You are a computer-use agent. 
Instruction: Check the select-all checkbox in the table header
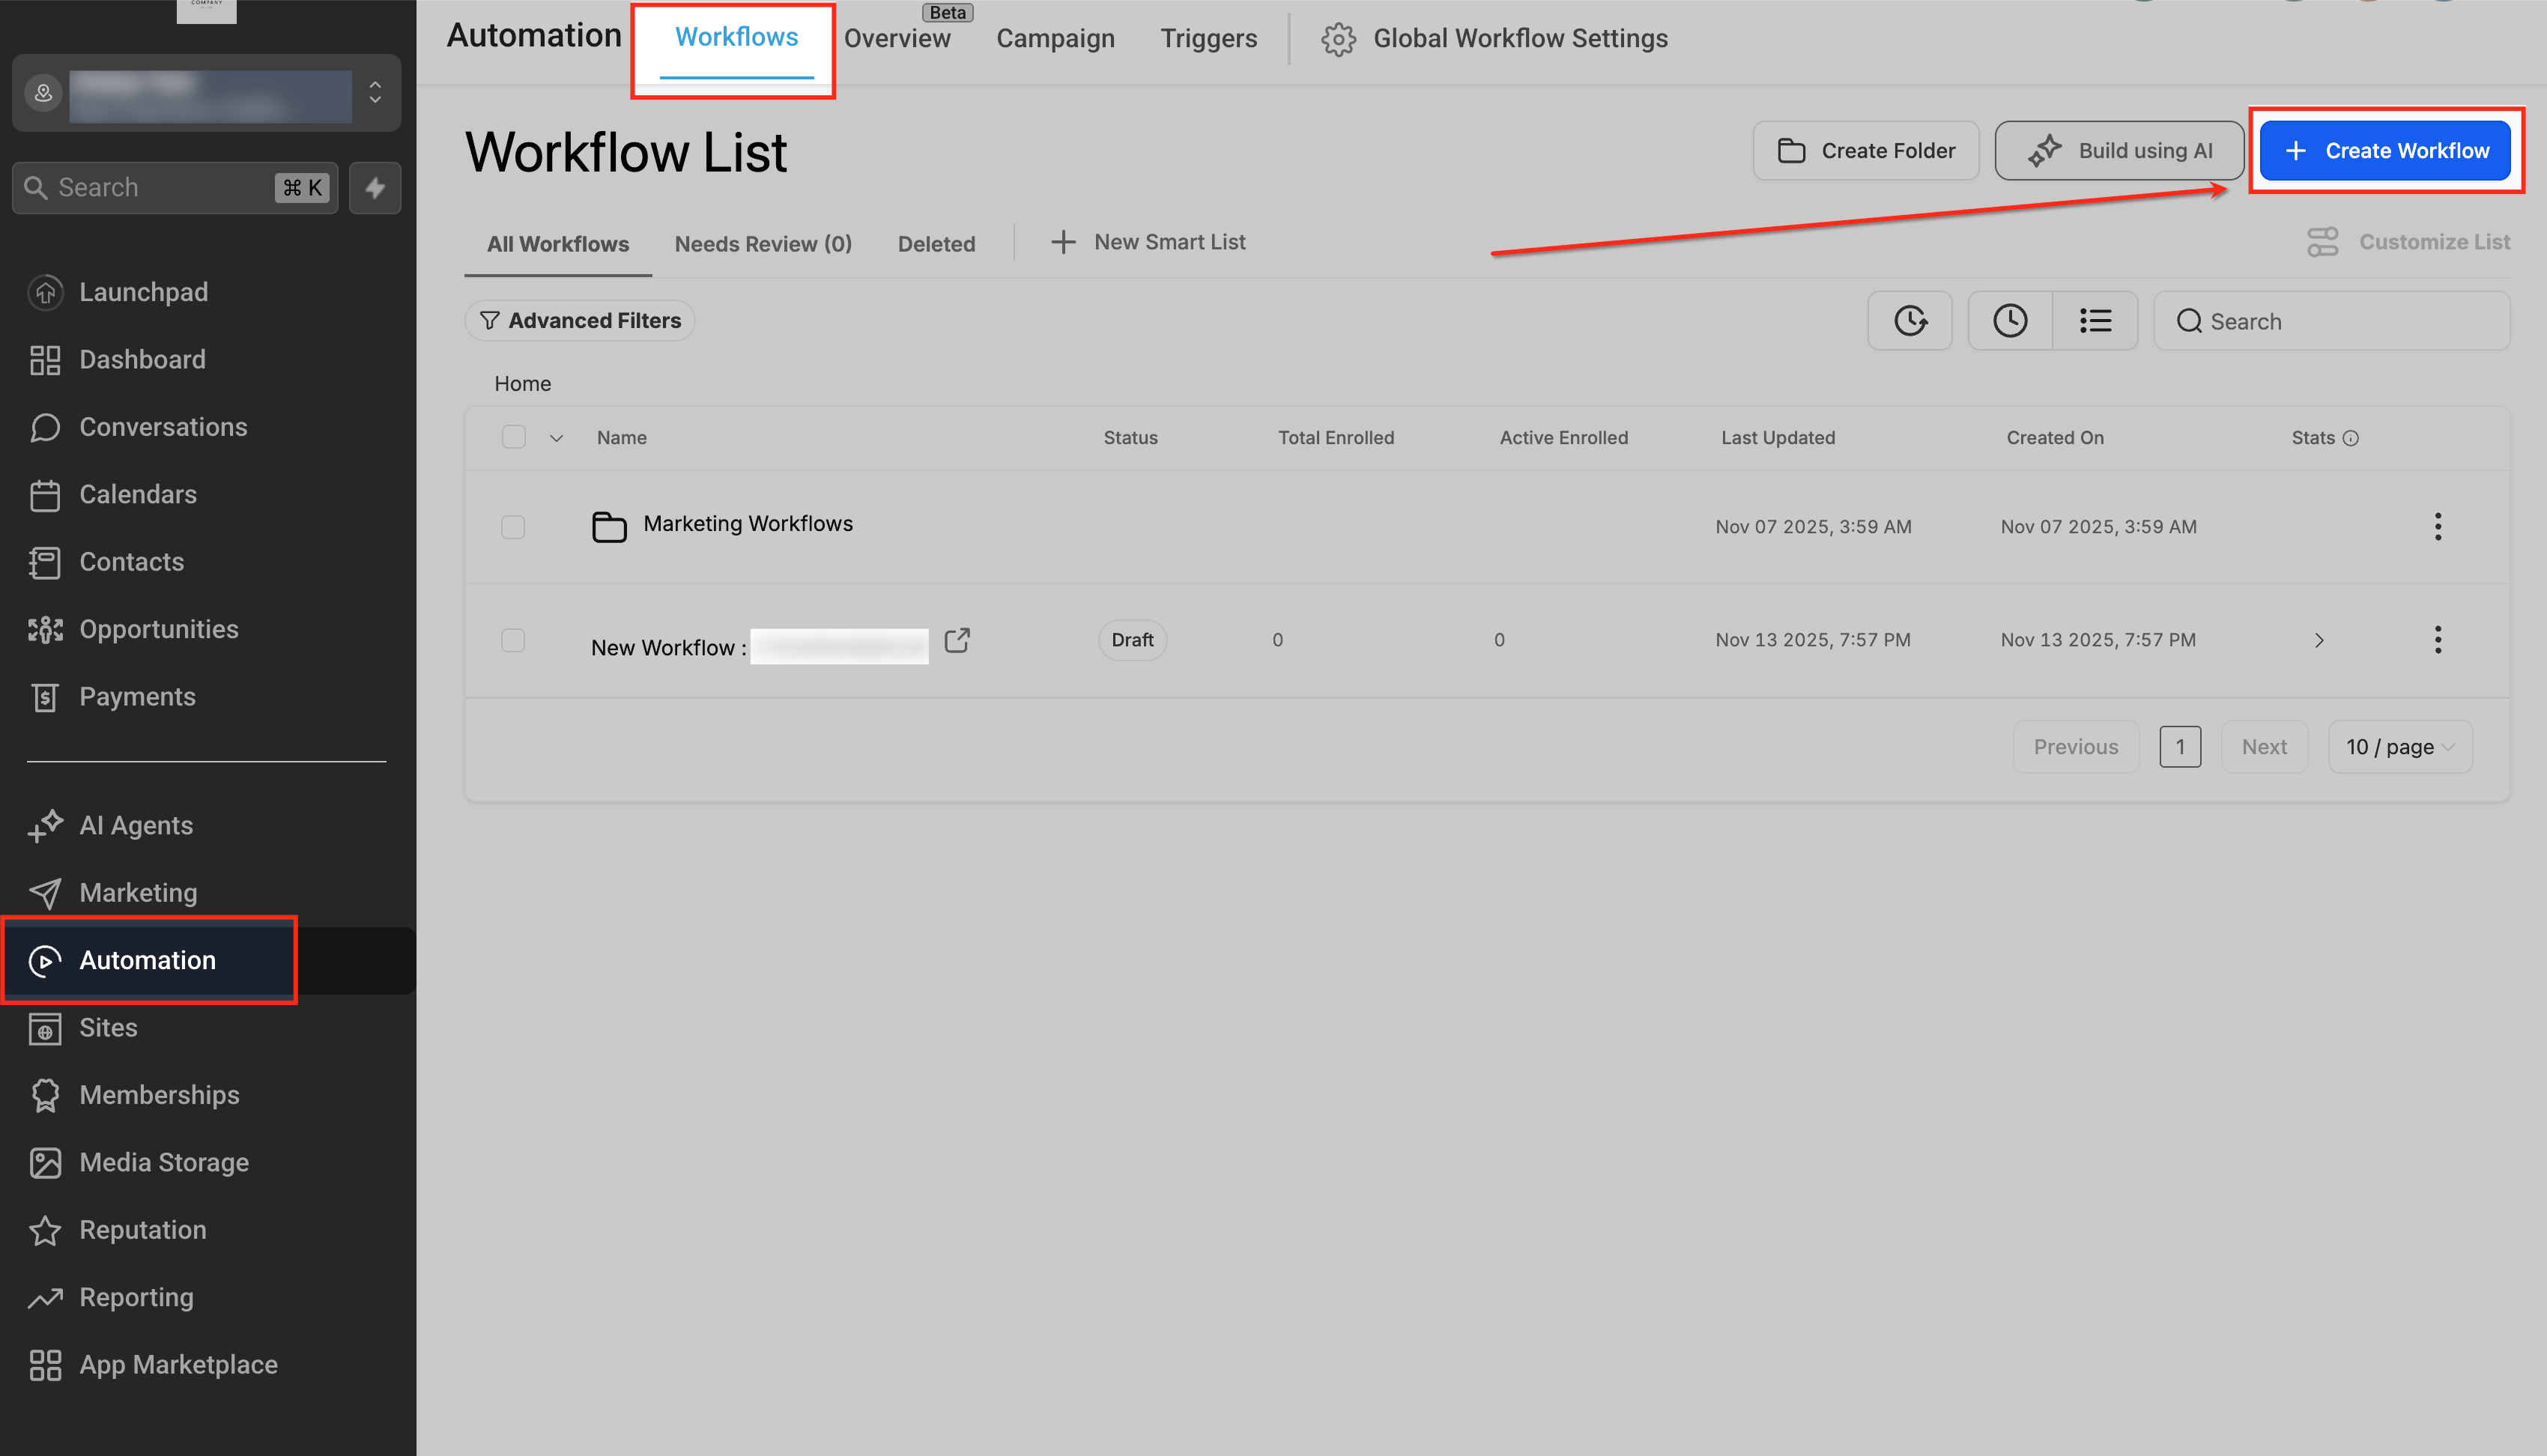[x=513, y=437]
